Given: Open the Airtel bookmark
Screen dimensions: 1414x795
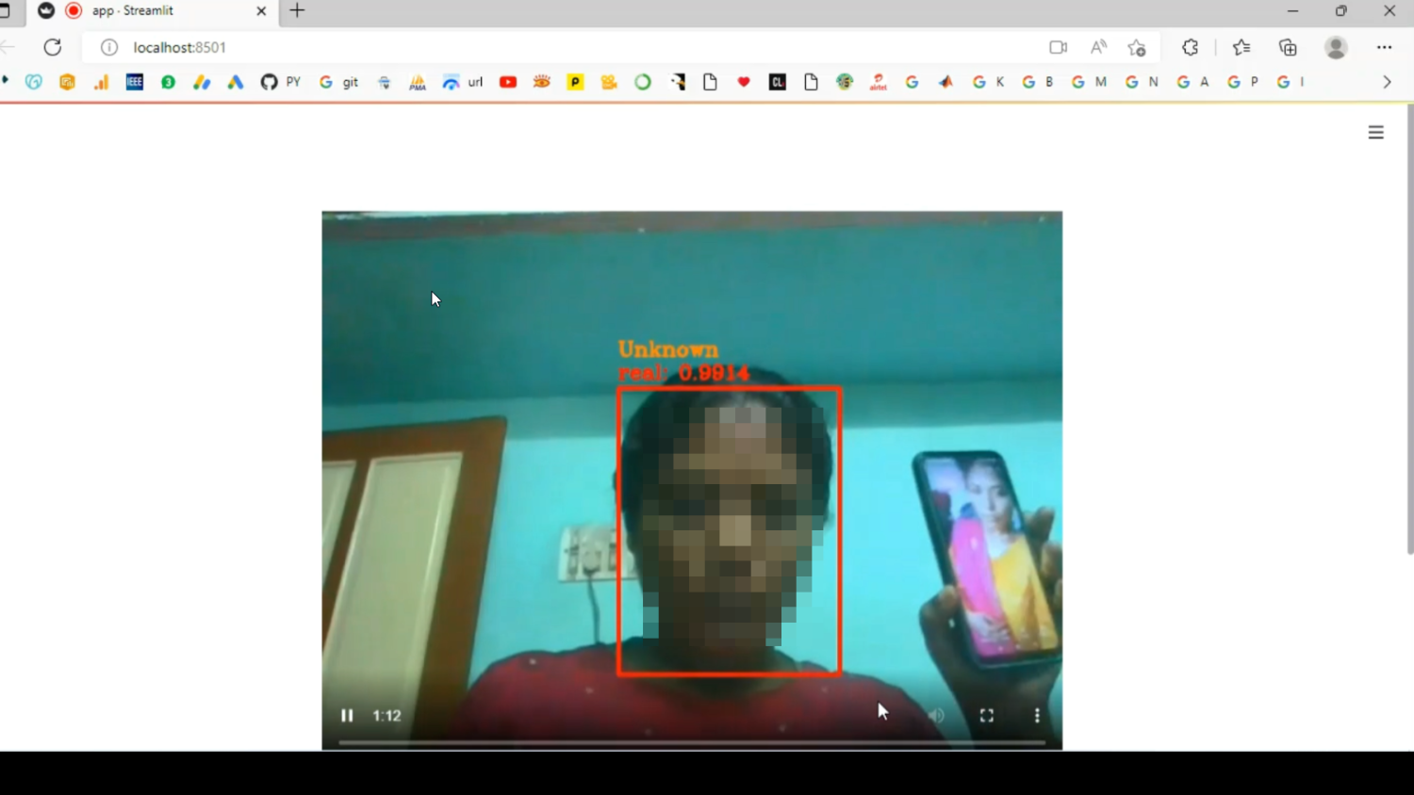Looking at the screenshot, I should click(x=879, y=82).
